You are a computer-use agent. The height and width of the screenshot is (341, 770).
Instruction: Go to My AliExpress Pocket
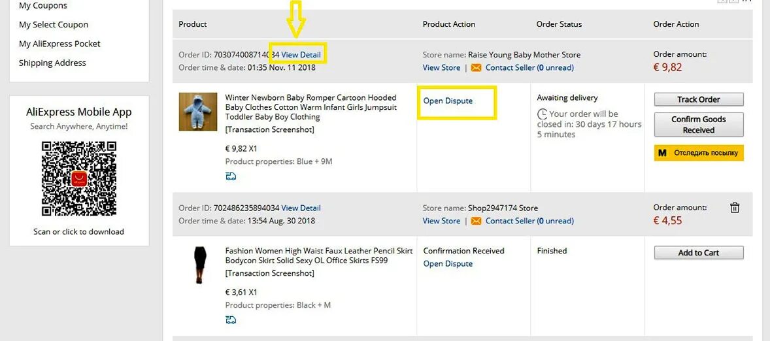click(x=59, y=44)
